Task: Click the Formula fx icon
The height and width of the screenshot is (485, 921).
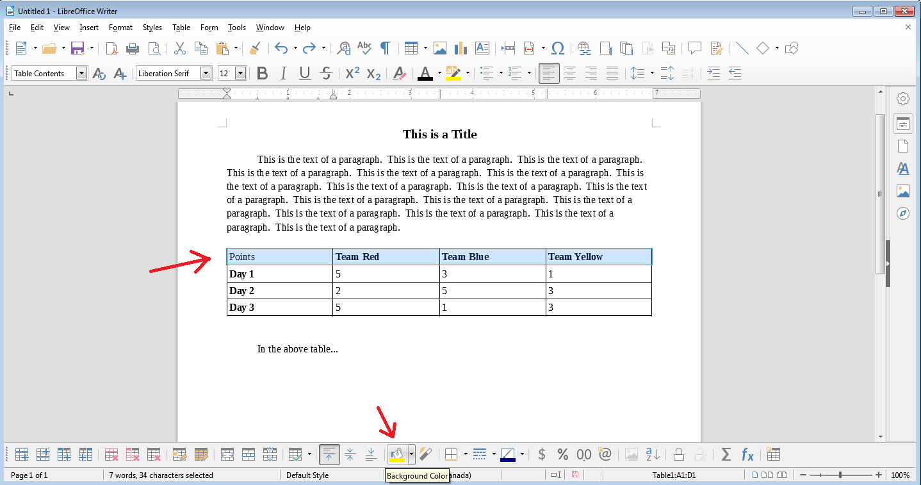Action: pyautogui.click(x=747, y=454)
